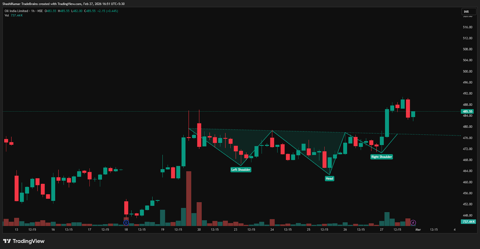Click the 737.44K volume axis tag
480x249 pixels.
[468, 222]
